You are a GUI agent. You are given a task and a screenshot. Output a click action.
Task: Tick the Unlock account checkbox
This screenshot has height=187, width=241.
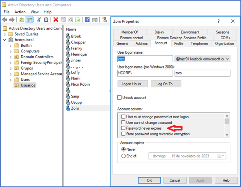pyautogui.click(x=119, y=98)
